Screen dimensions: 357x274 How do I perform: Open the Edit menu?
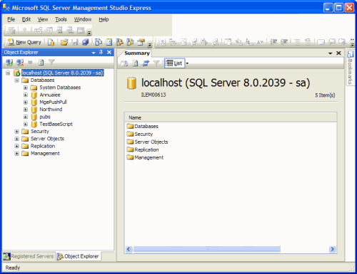(26, 19)
